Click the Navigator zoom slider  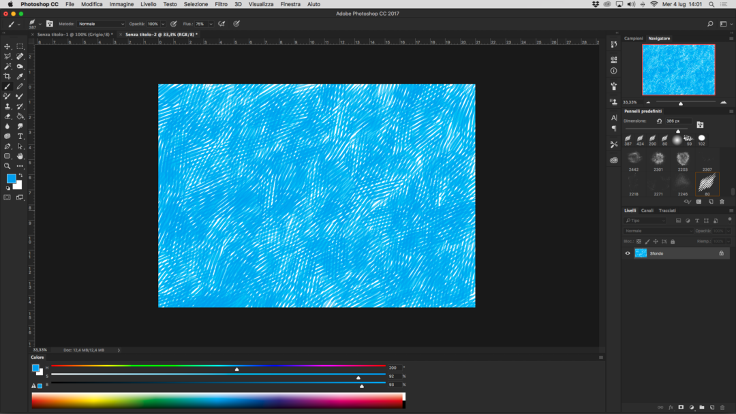(x=686, y=102)
